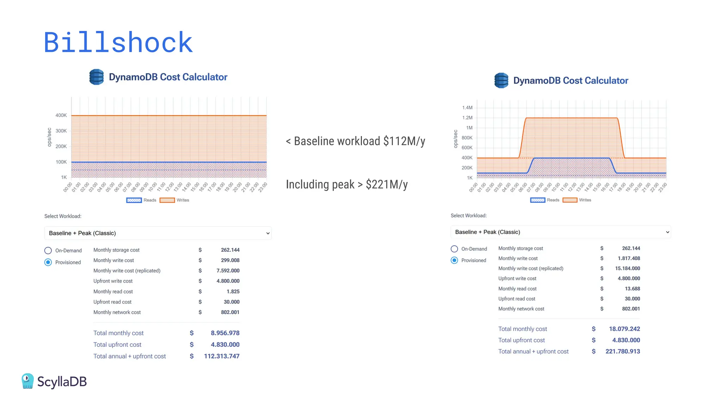The image size is (721, 406).
Task: Click right Total monthly cost label
Action: (523, 329)
